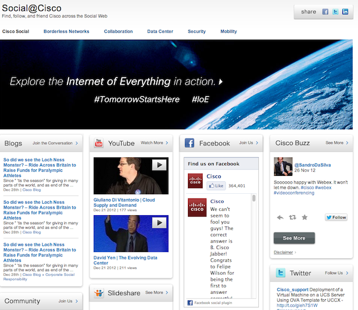Image resolution: width=358 pixels, height=310 pixels.
Task: Open the SandroDaSilva profile picture
Action: click(x=283, y=166)
